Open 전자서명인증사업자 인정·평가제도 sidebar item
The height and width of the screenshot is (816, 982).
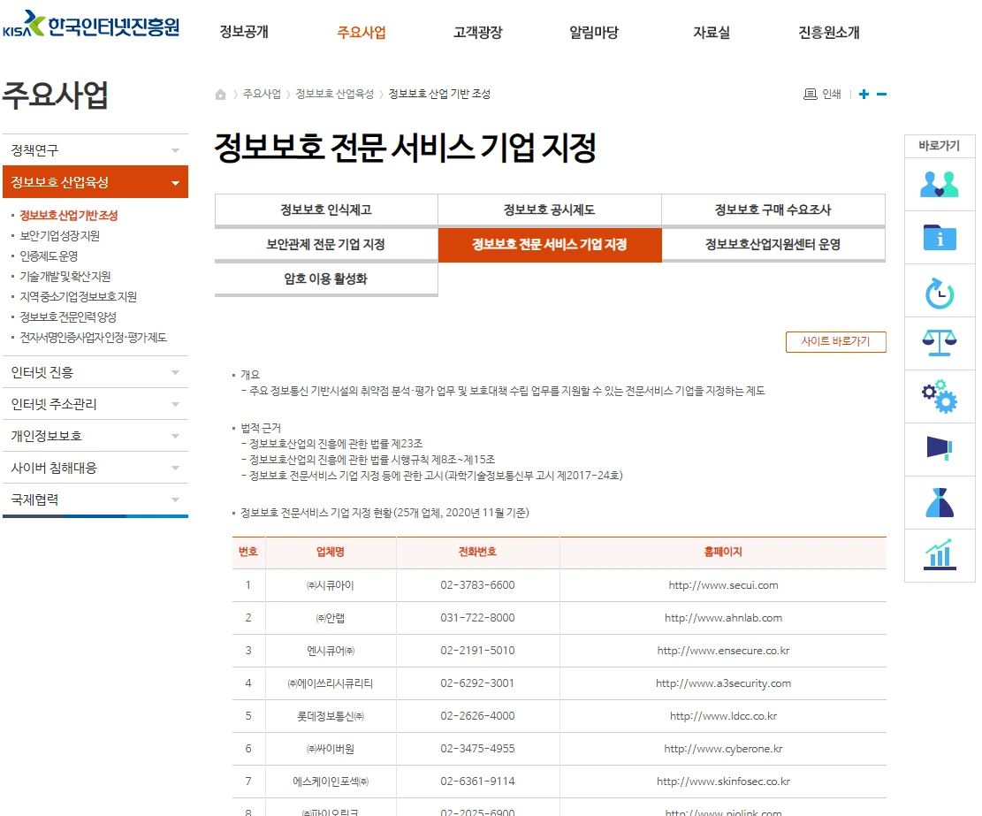[x=94, y=338]
